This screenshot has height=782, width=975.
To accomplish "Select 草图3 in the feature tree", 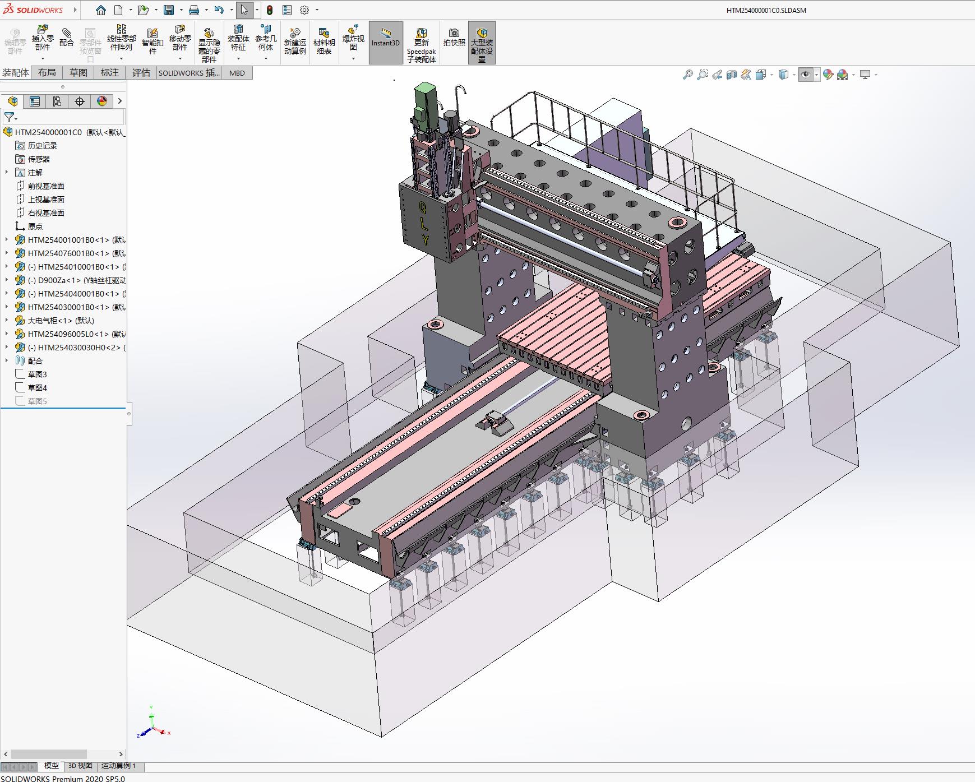I will coord(37,374).
